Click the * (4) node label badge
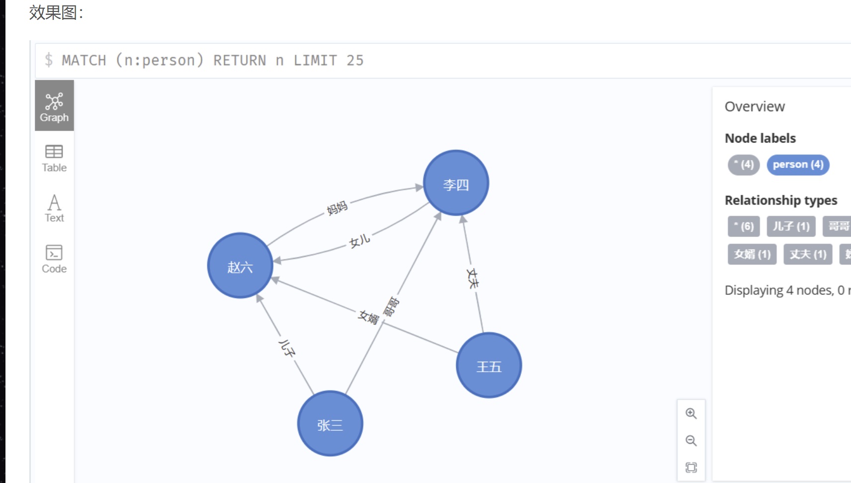851x483 pixels. (744, 164)
